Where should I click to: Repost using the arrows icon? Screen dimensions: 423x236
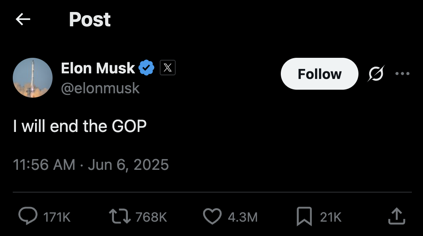tap(120, 216)
